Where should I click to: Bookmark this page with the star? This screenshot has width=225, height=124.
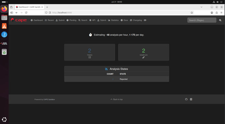click(192, 13)
